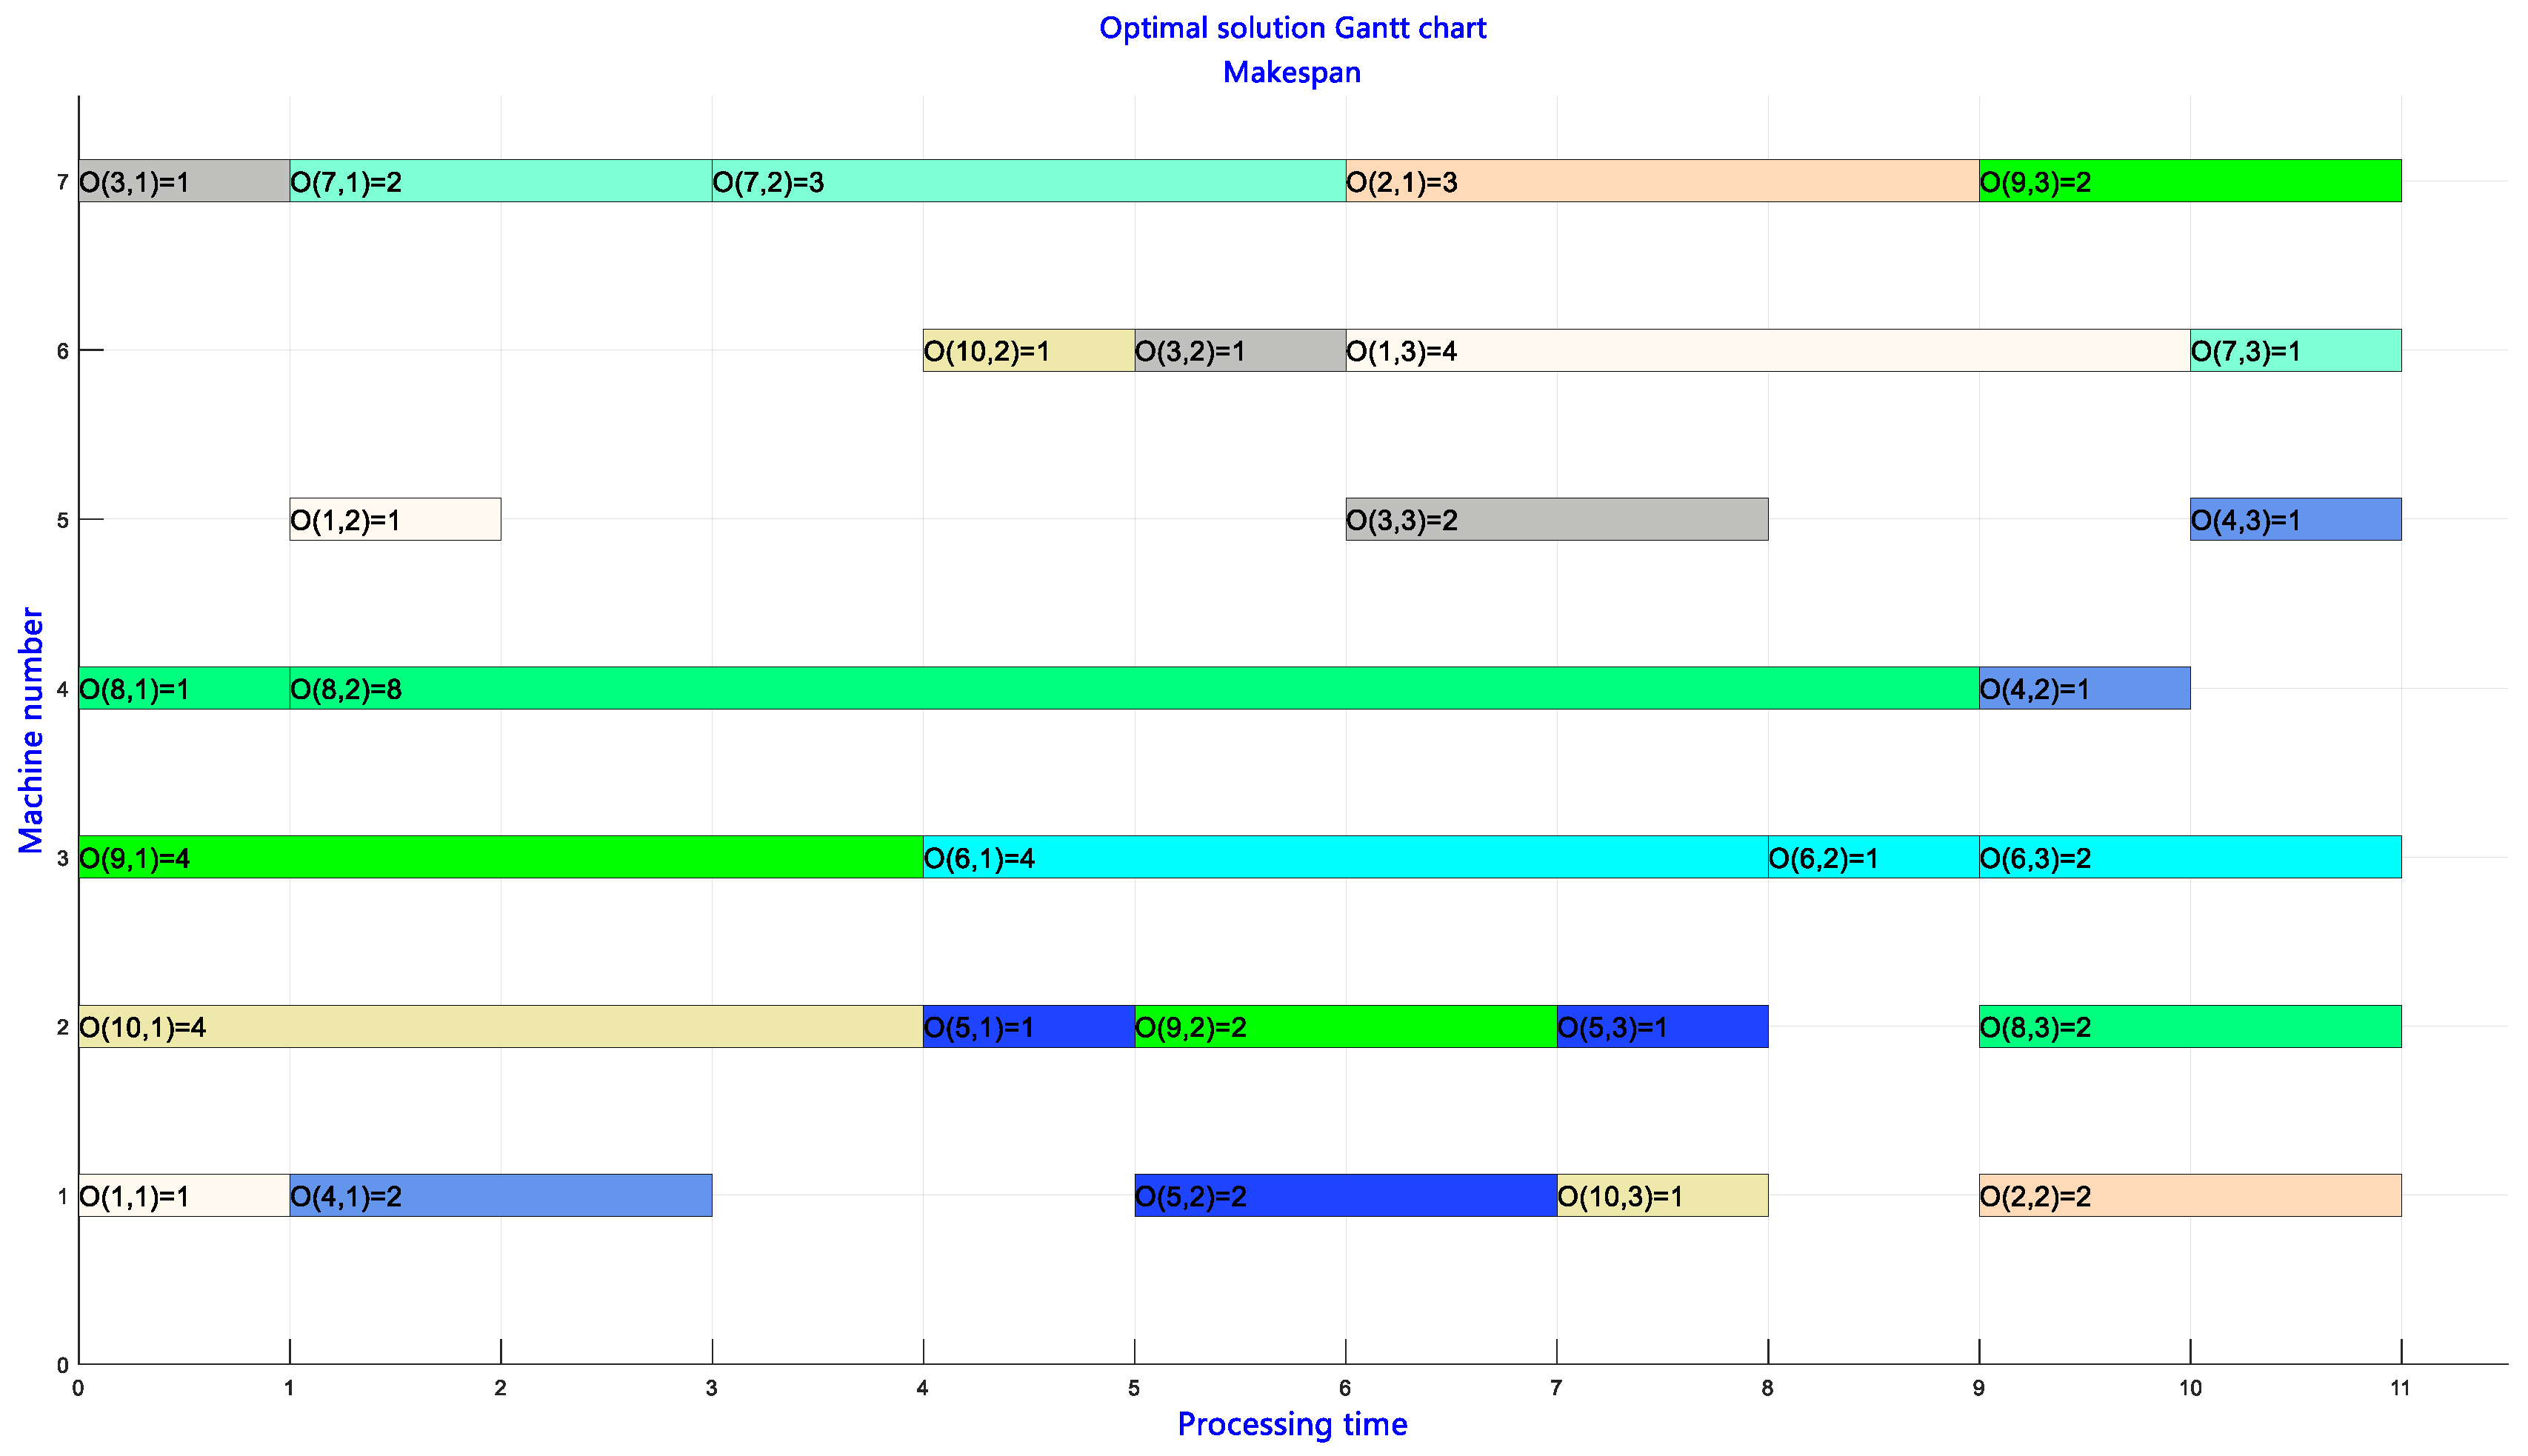Viewport: 2528px width, 1456px height.
Task: Click the Processing time axis label
Action: click(x=1293, y=1424)
